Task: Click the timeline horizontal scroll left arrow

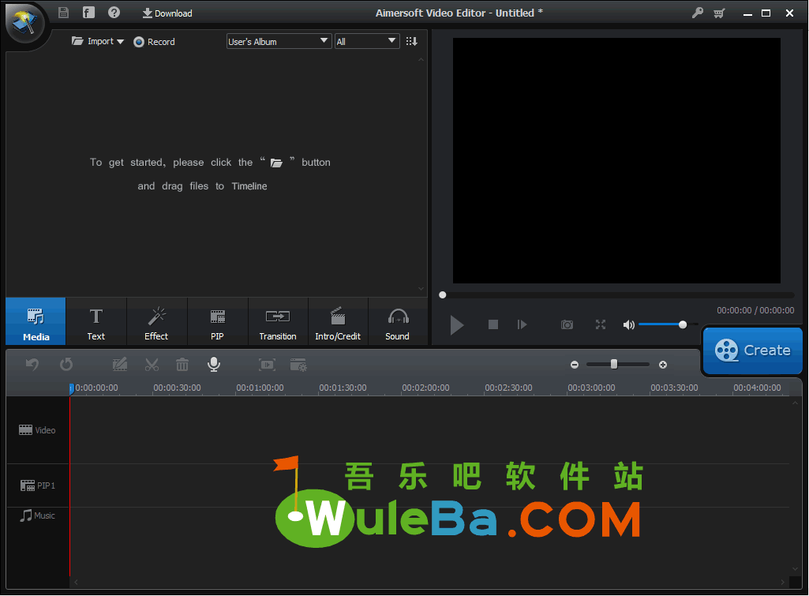Action: pyautogui.click(x=76, y=582)
